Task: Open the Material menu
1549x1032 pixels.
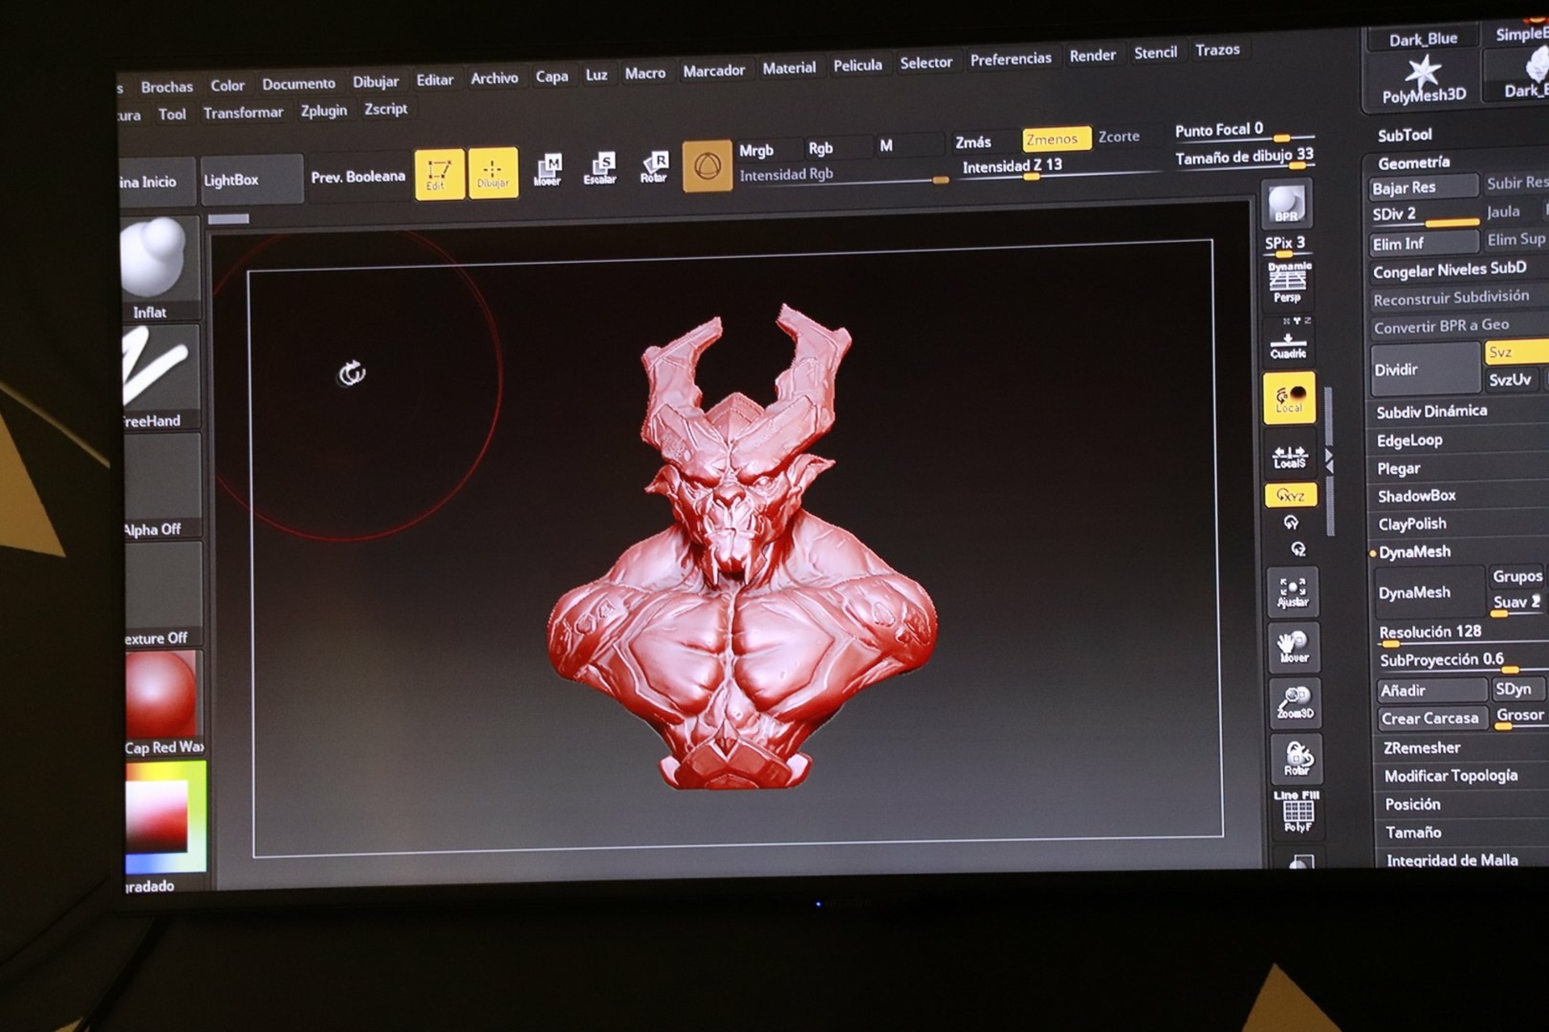Action: [x=789, y=68]
